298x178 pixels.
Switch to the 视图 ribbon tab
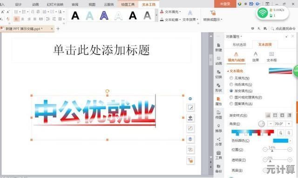pyautogui.click(x=92, y=4)
